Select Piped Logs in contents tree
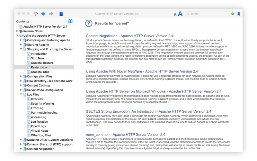This screenshot has height=161, width=257. pos(38,126)
